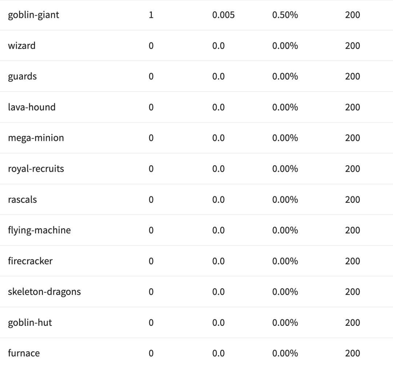Click the rascals card name

[22, 200]
